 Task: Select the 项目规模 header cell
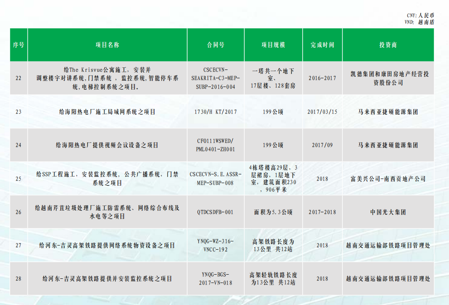coord(273,45)
